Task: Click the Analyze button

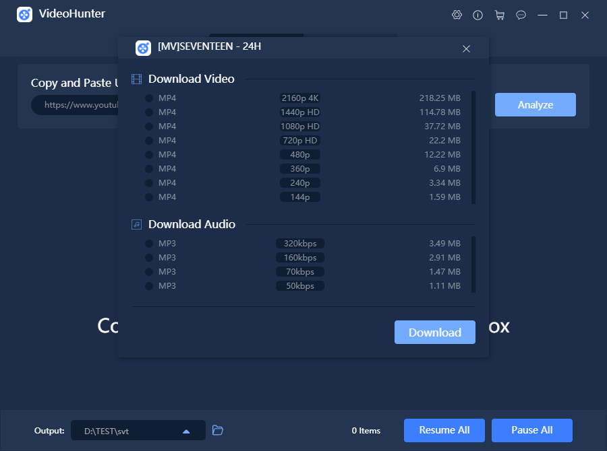Action: 535,104
